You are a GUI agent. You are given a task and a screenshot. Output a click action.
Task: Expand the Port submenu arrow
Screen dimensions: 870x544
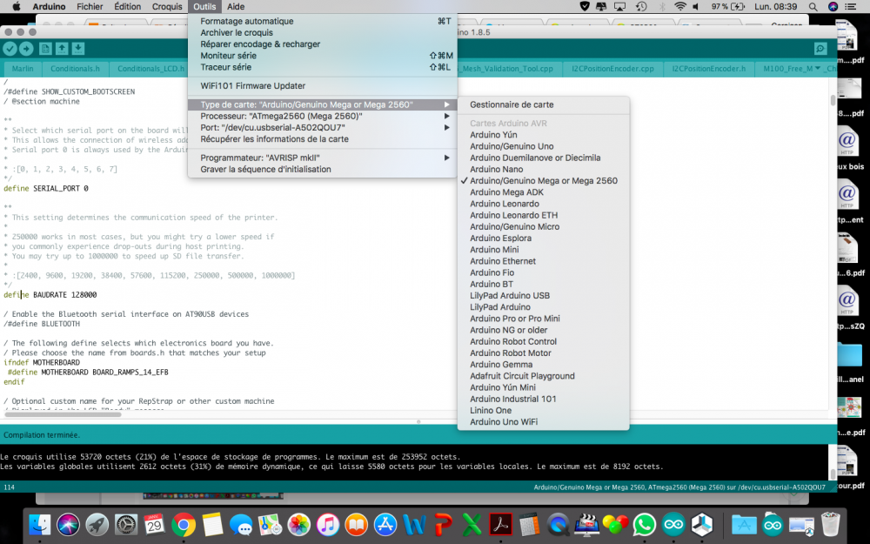(x=446, y=128)
